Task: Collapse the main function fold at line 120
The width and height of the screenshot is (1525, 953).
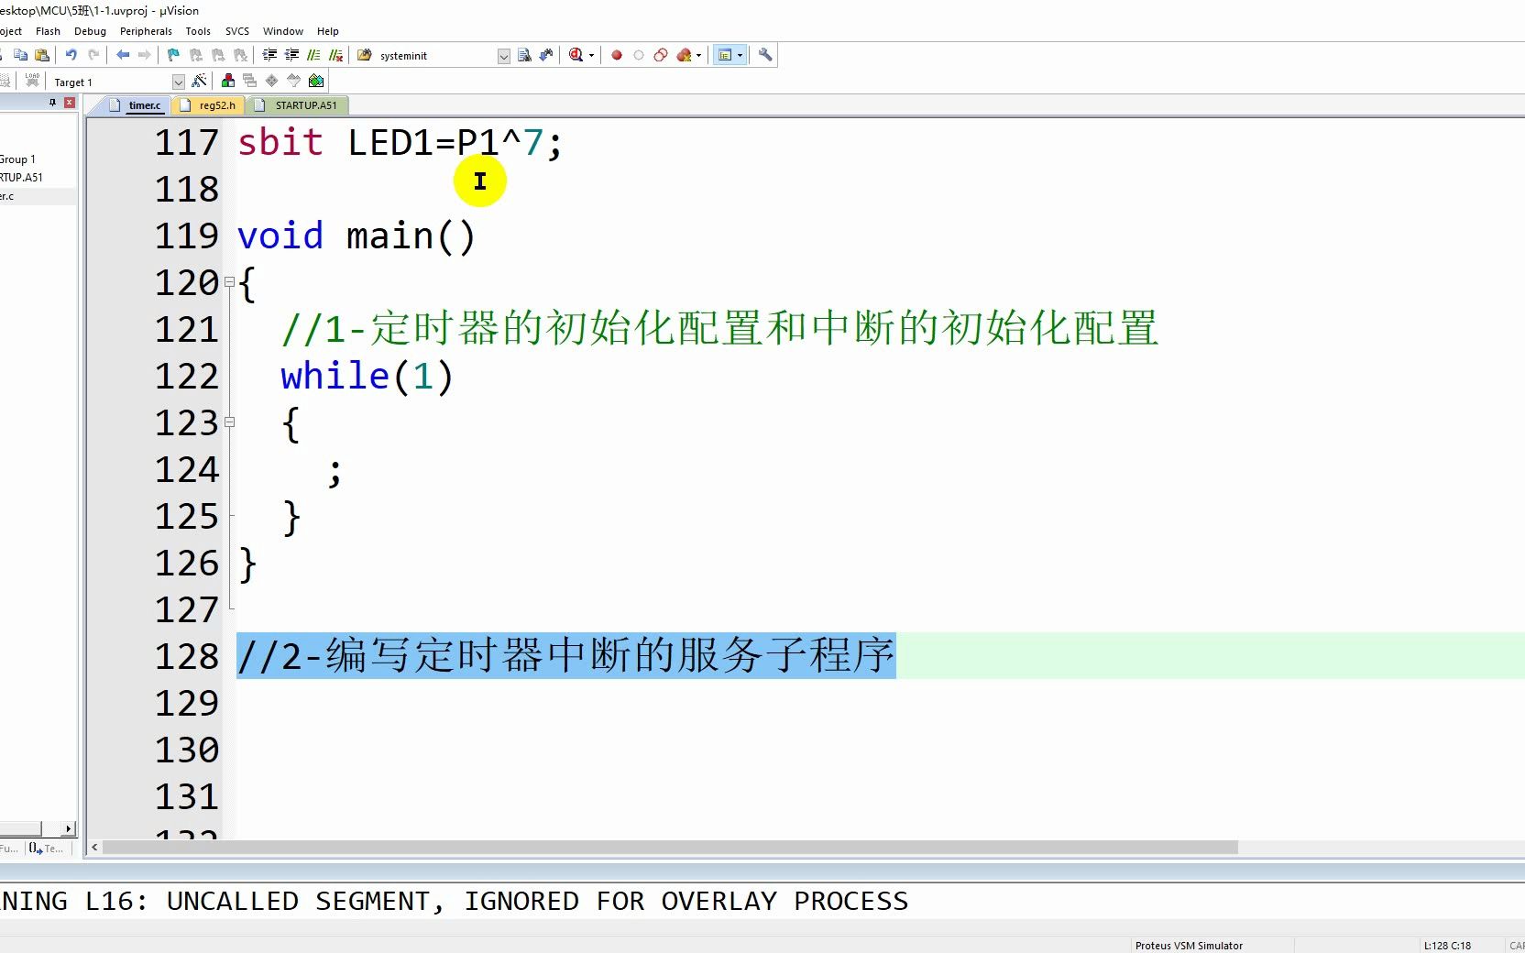Action: click(x=230, y=282)
